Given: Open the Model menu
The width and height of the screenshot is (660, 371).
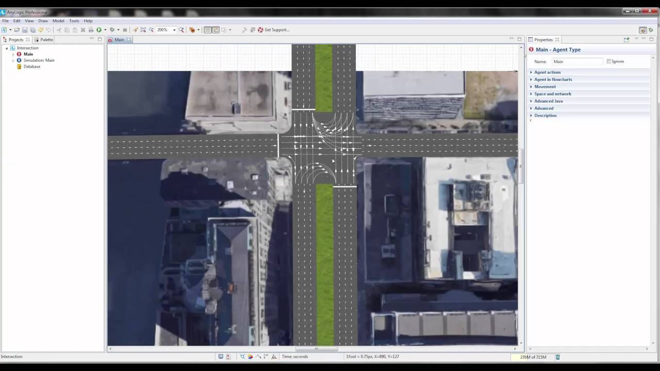Looking at the screenshot, I should [x=58, y=21].
